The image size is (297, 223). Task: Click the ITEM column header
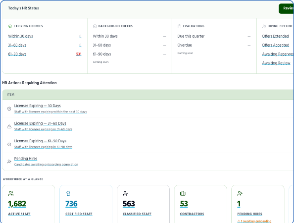point(10,95)
